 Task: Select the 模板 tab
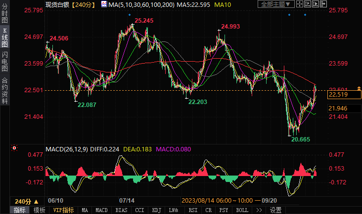click(39, 210)
